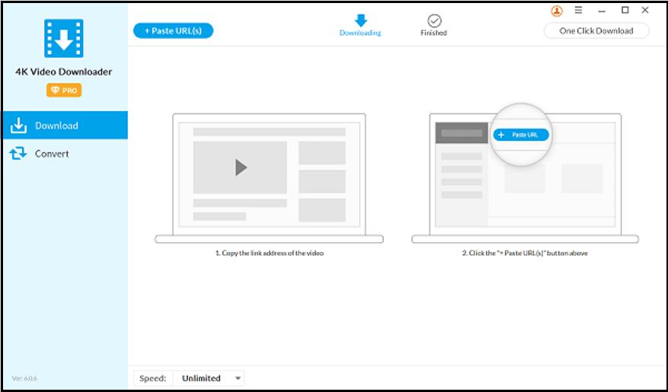Click the magnified Paste URL illustration

pos(521,135)
